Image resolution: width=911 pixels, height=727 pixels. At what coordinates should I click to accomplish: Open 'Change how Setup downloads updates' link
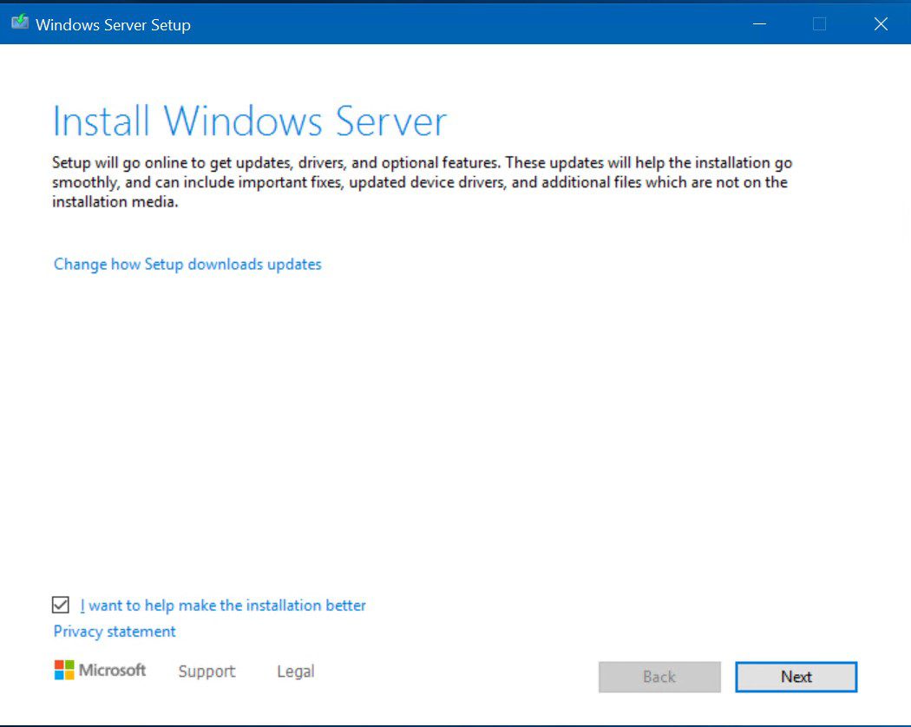pyautogui.click(x=187, y=265)
